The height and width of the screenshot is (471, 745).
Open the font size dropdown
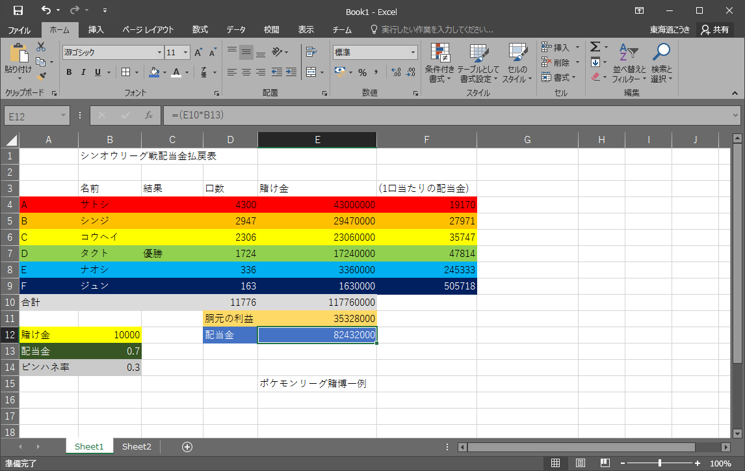click(x=186, y=52)
